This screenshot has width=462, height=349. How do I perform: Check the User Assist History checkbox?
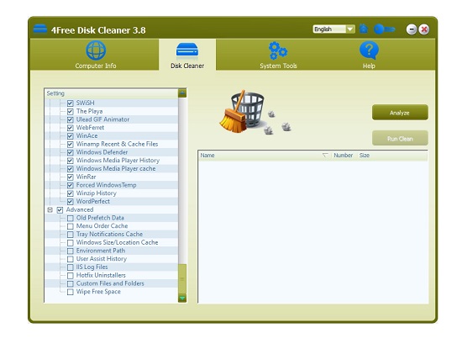point(70,259)
